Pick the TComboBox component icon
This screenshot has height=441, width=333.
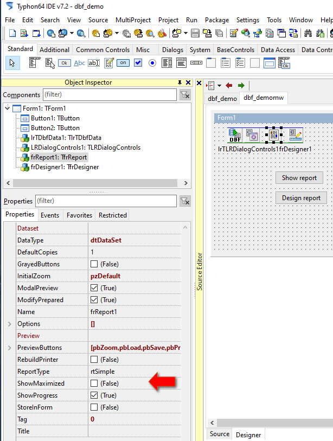[181, 63]
